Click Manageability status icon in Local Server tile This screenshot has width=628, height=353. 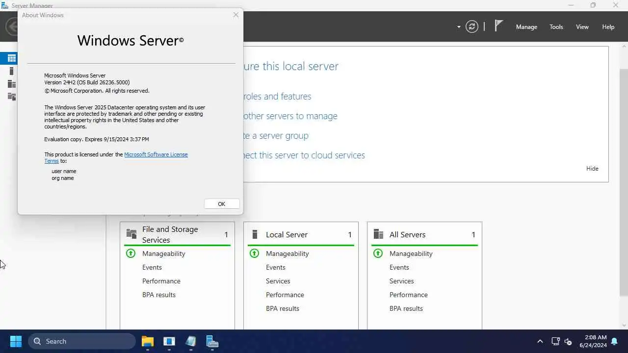point(254,253)
